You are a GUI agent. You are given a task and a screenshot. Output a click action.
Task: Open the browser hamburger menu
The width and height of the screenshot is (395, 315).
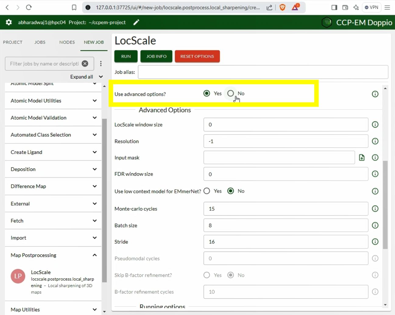387,7
